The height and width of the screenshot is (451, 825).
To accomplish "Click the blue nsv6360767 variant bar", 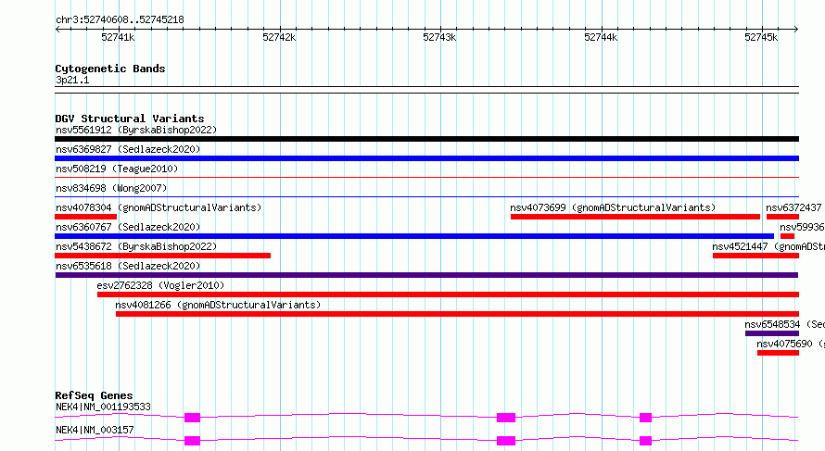I will pyautogui.click(x=414, y=236).
